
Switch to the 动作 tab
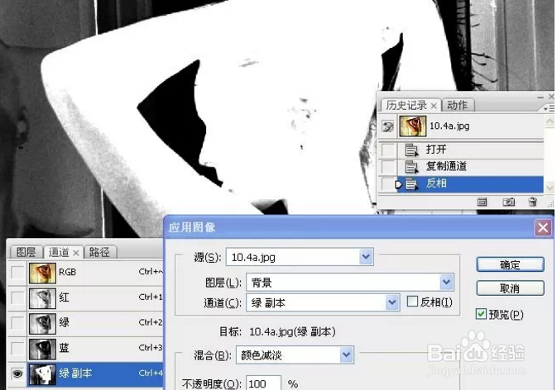[x=457, y=105]
